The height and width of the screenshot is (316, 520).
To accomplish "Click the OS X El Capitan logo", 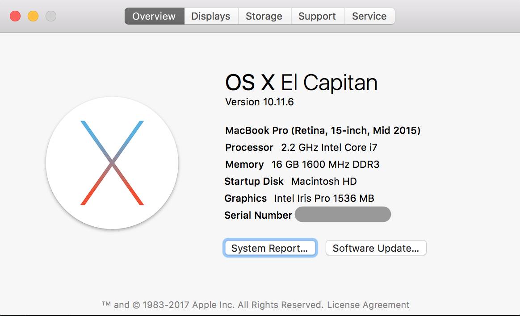I will pos(112,163).
